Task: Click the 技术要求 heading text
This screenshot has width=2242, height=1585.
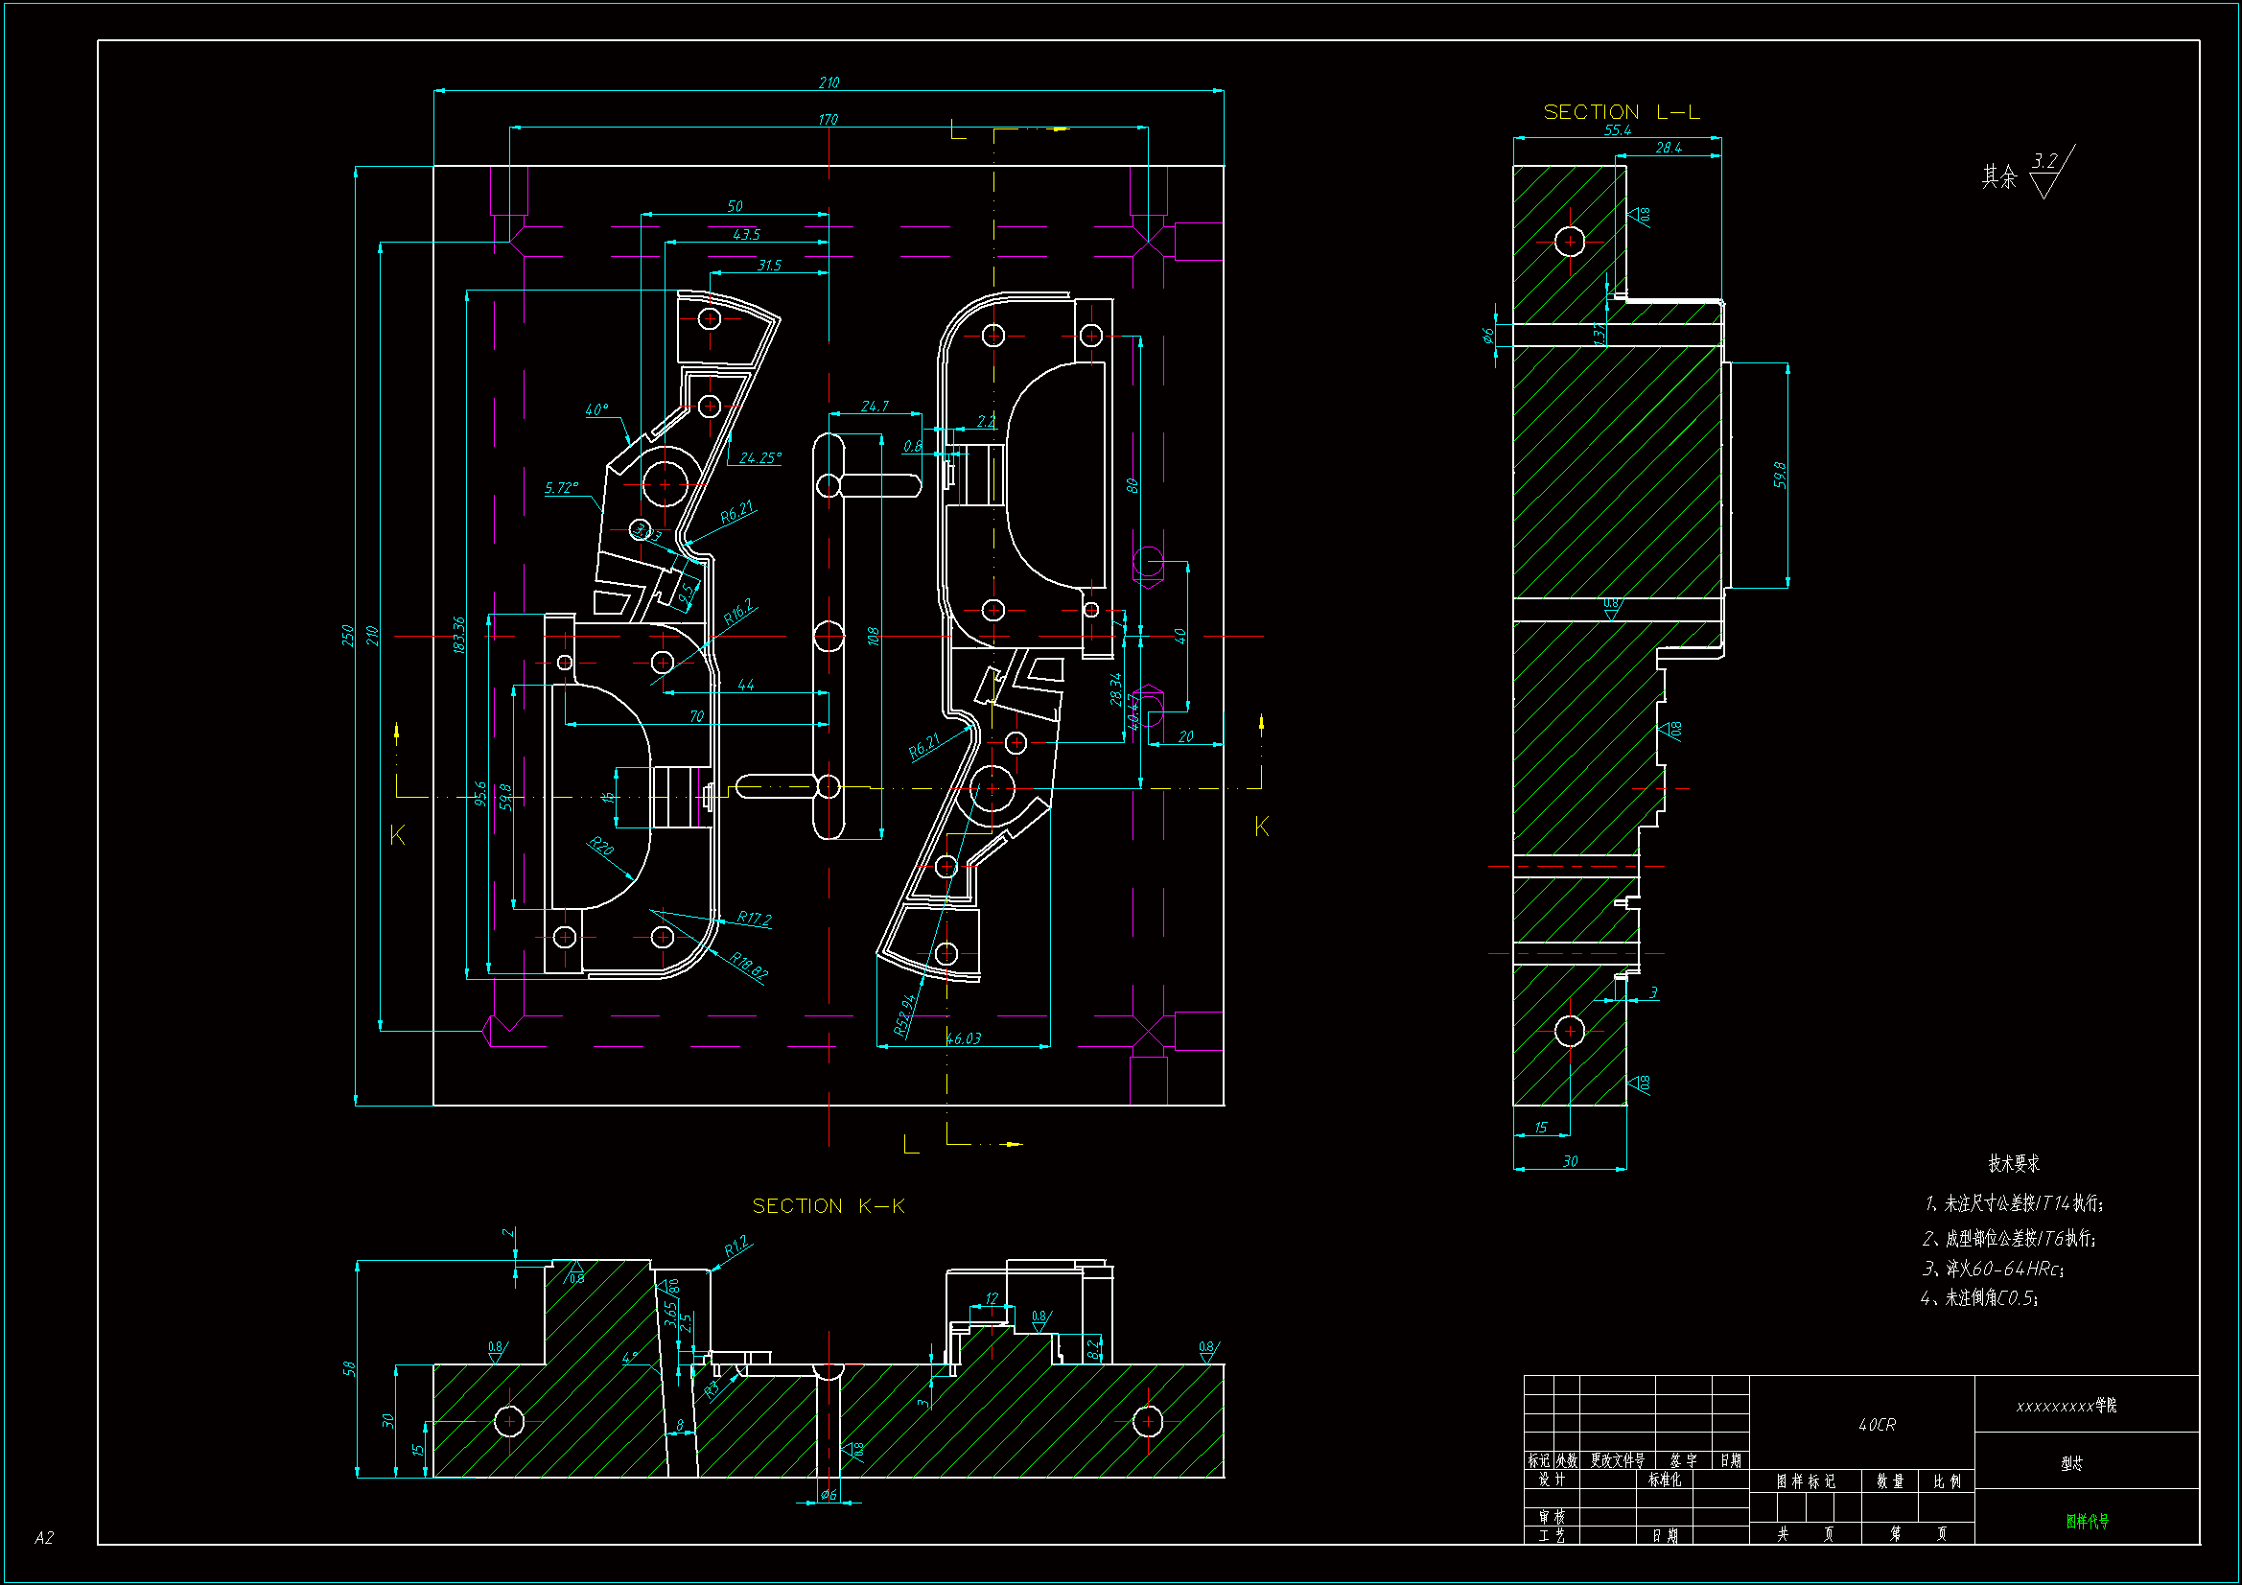Action: [2014, 1163]
